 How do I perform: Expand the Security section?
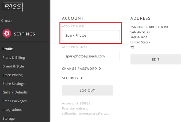point(72,78)
